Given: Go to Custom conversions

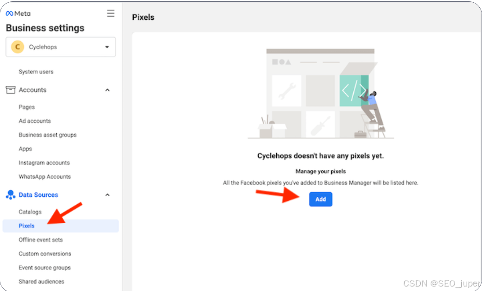Looking at the screenshot, I should (45, 254).
